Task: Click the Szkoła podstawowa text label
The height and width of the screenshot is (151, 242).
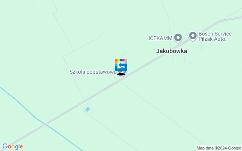Action: [x=93, y=72]
